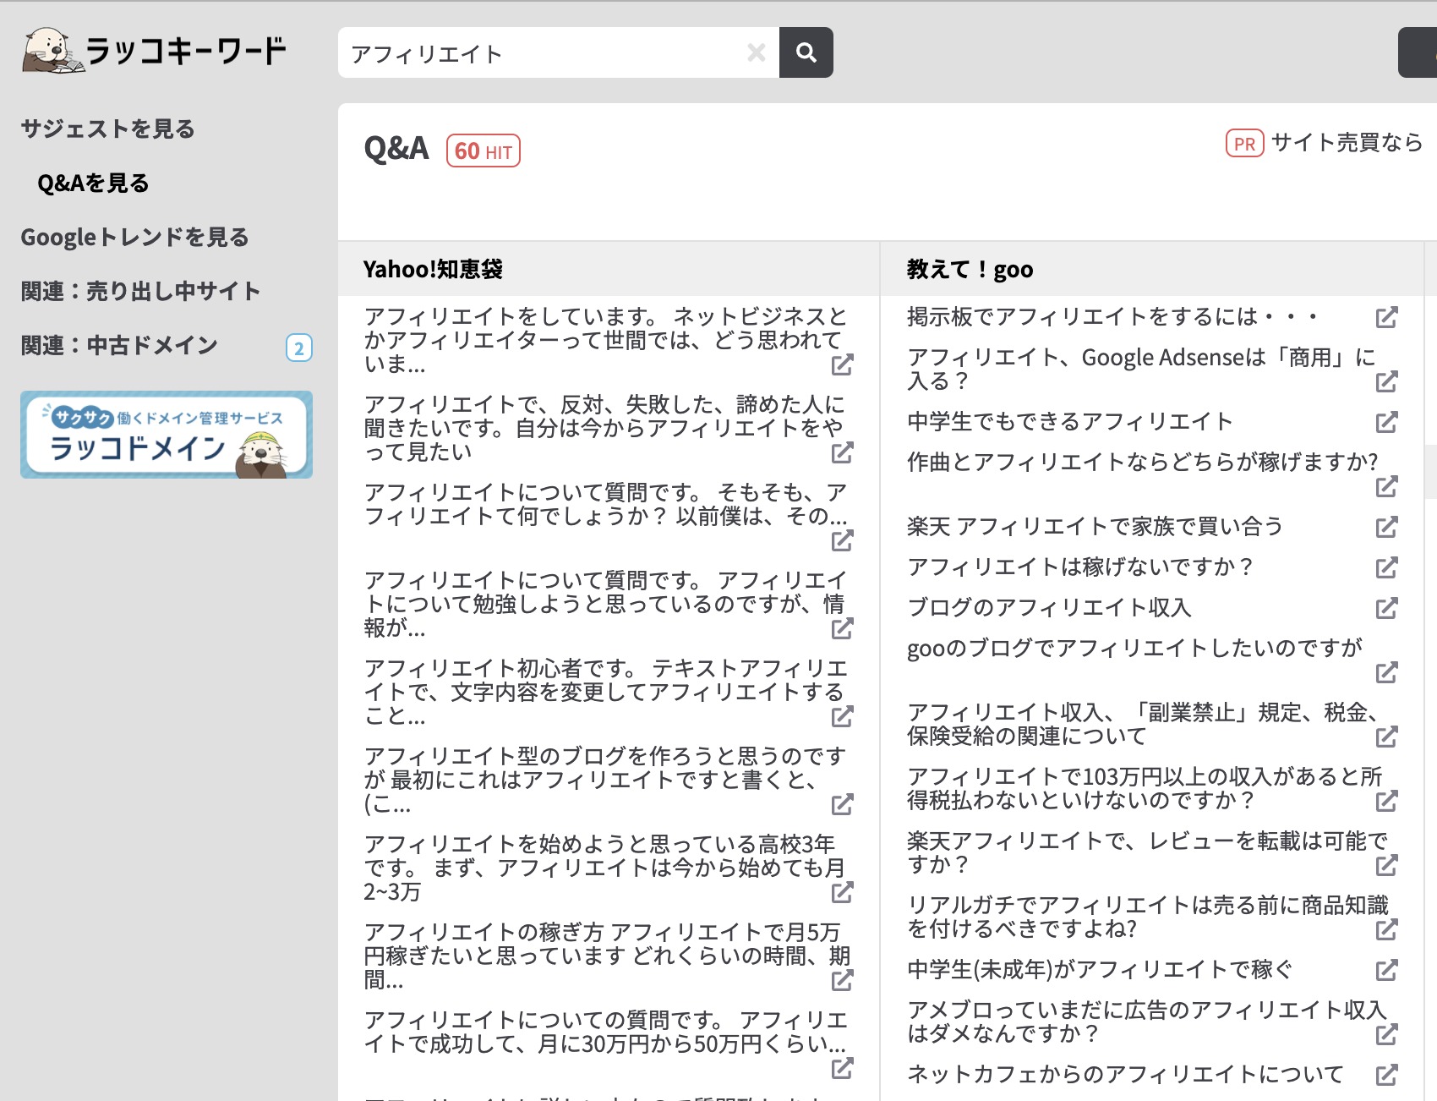The image size is (1437, 1101).
Task: Click the Q&A section heading
Action: click(x=396, y=149)
